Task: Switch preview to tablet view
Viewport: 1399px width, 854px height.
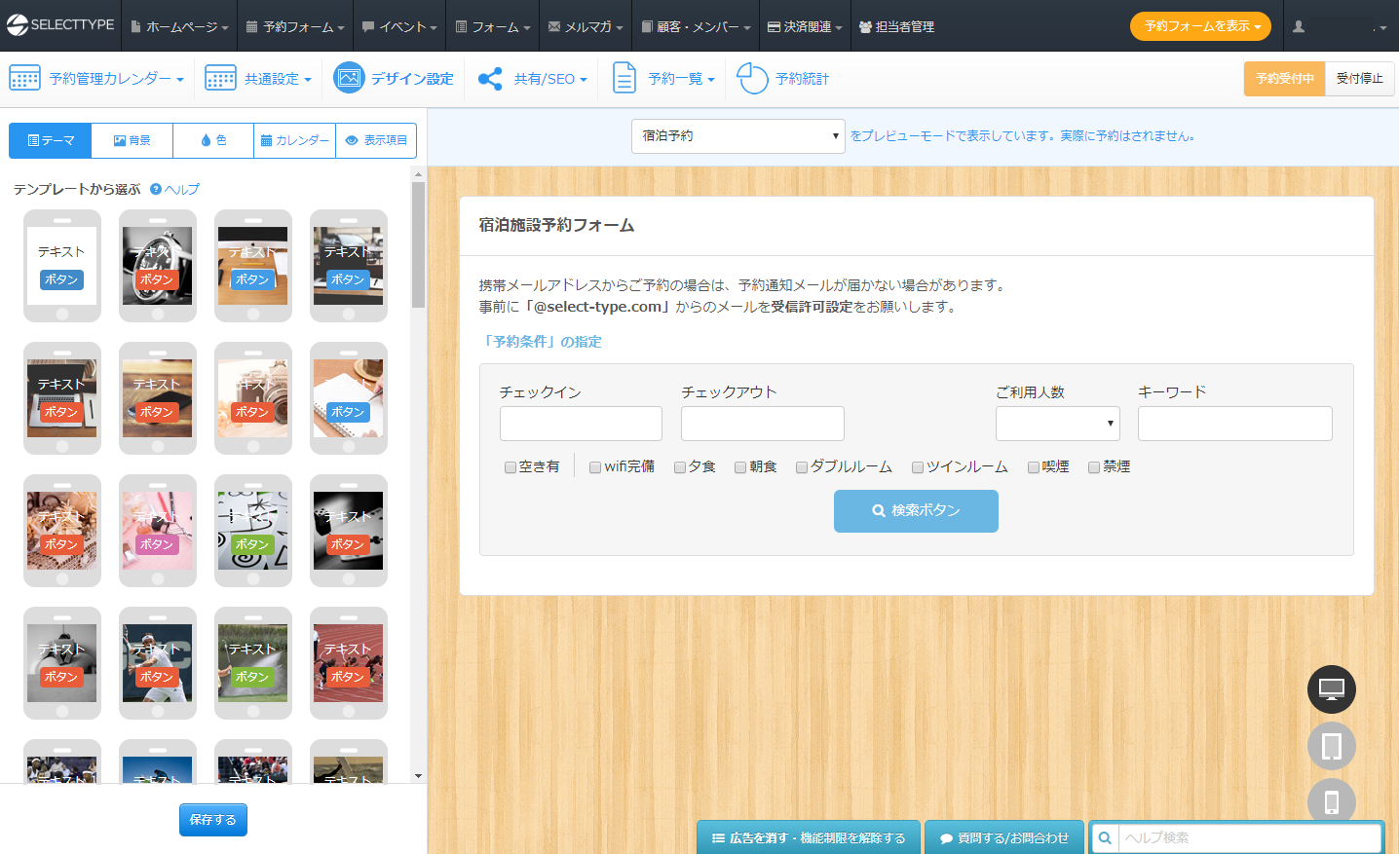Action: point(1331,747)
